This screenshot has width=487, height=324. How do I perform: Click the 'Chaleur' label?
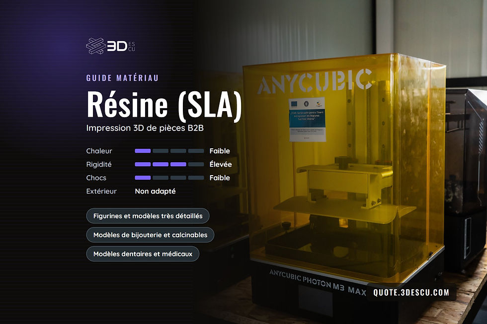point(99,151)
